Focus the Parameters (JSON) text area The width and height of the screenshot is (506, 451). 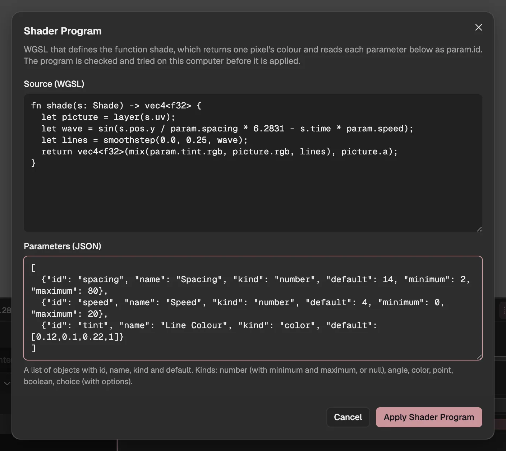click(253, 308)
